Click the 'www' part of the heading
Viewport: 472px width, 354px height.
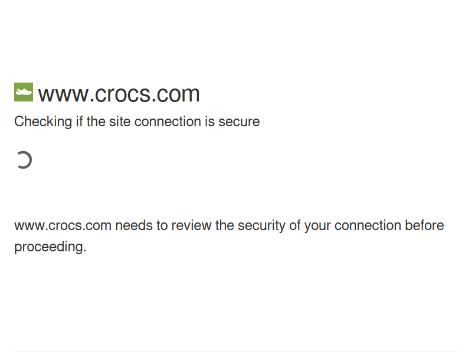tap(64, 96)
